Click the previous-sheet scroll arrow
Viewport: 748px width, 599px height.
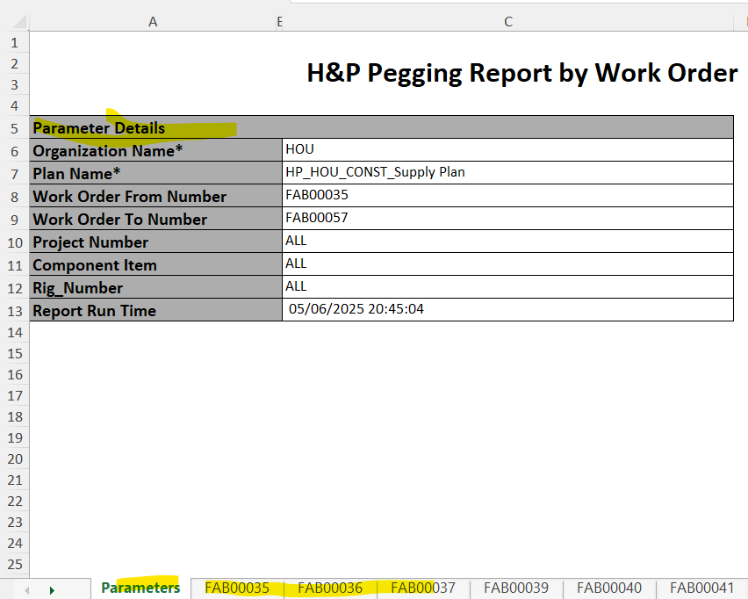(26, 590)
